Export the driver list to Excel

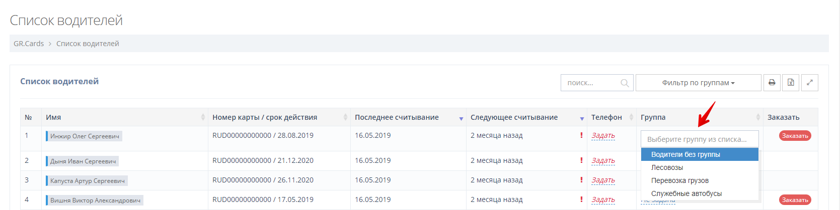(x=791, y=83)
